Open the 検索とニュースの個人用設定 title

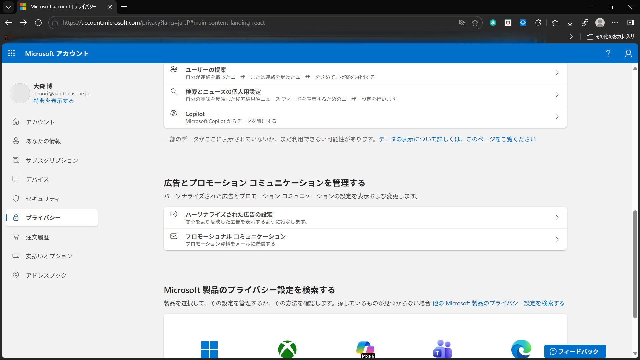[223, 92]
